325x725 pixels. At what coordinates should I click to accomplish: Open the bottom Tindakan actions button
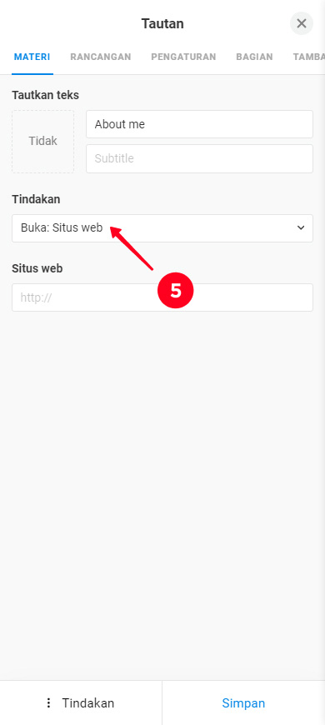coord(81,703)
